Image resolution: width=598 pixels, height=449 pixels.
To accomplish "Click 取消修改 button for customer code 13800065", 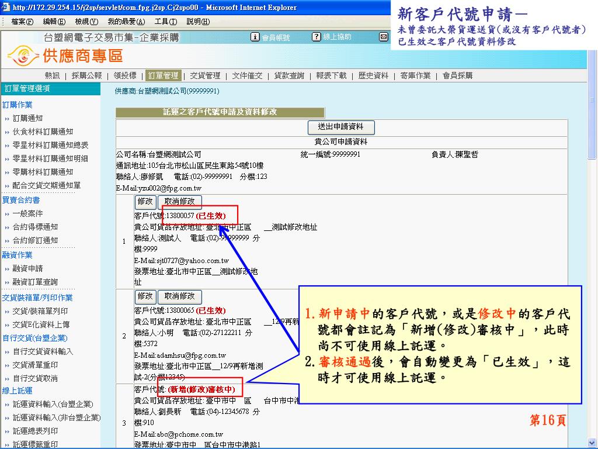I will (180, 296).
